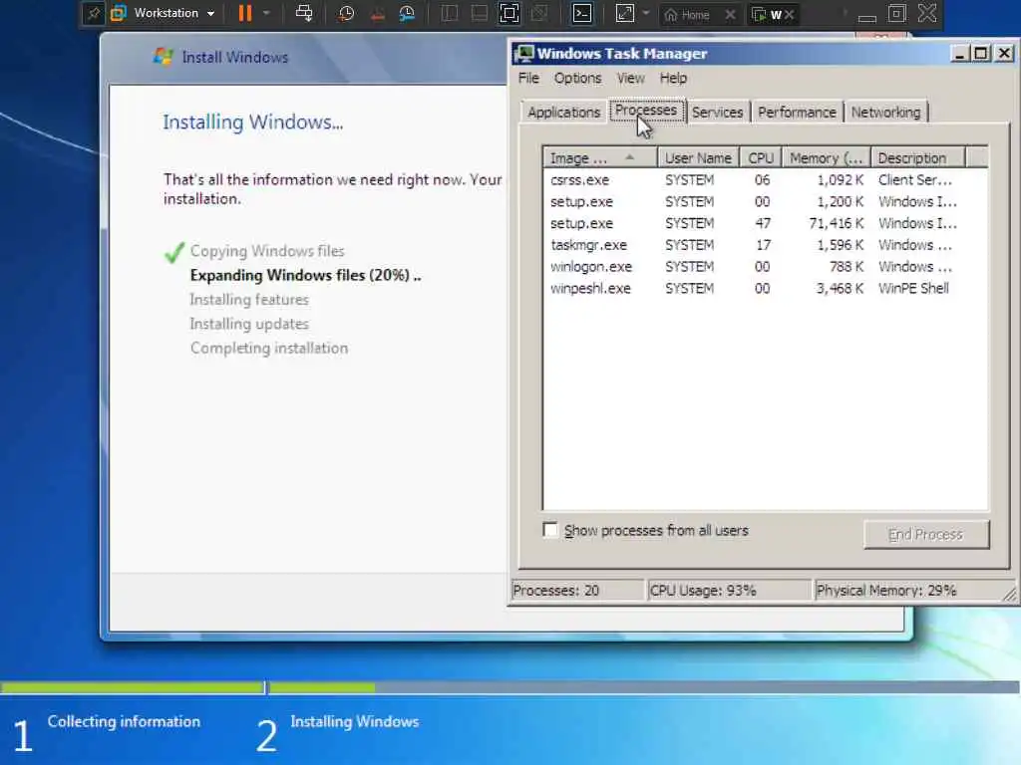Screen dimensions: 1021x765
Task: Switch to Unity mode
Action: click(x=539, y=14)
